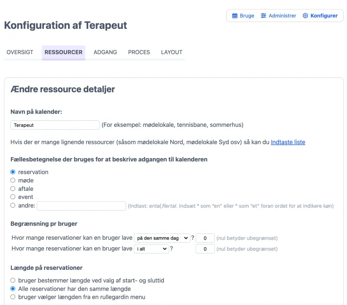Pick the 'aftale' radio button

13,189
